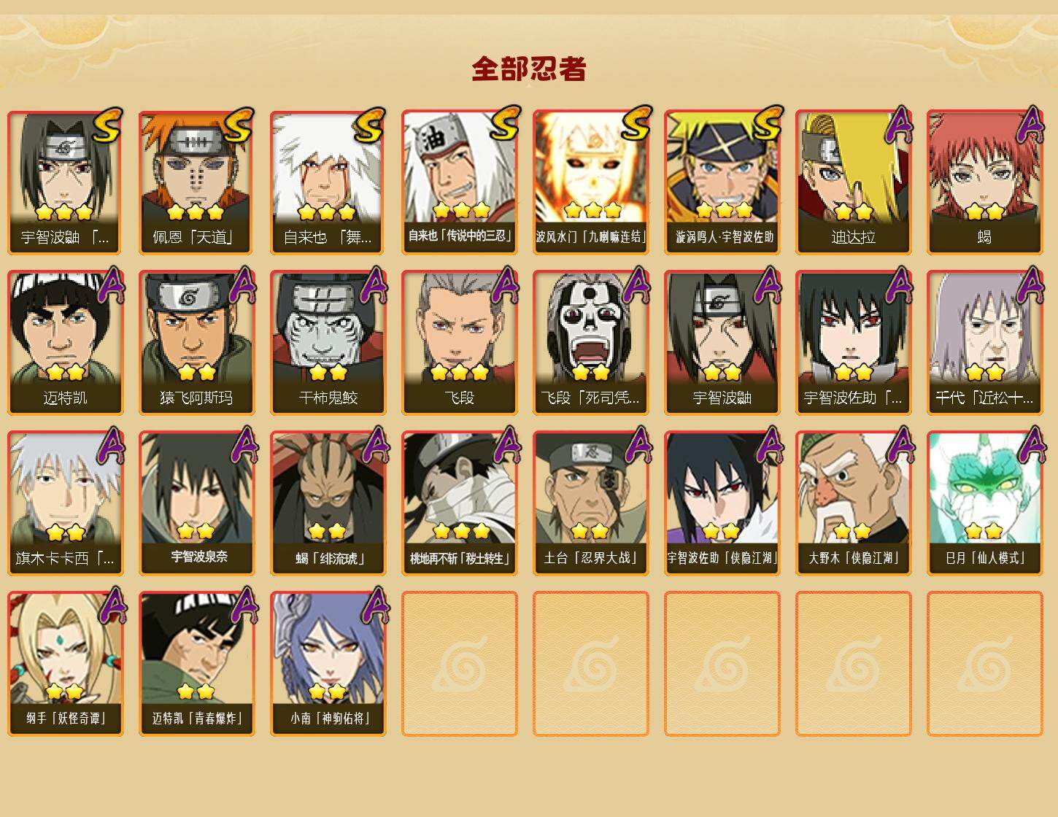Pick the 宇智波泉奈 character card
1058x817 pixels.
click(197, 503)
